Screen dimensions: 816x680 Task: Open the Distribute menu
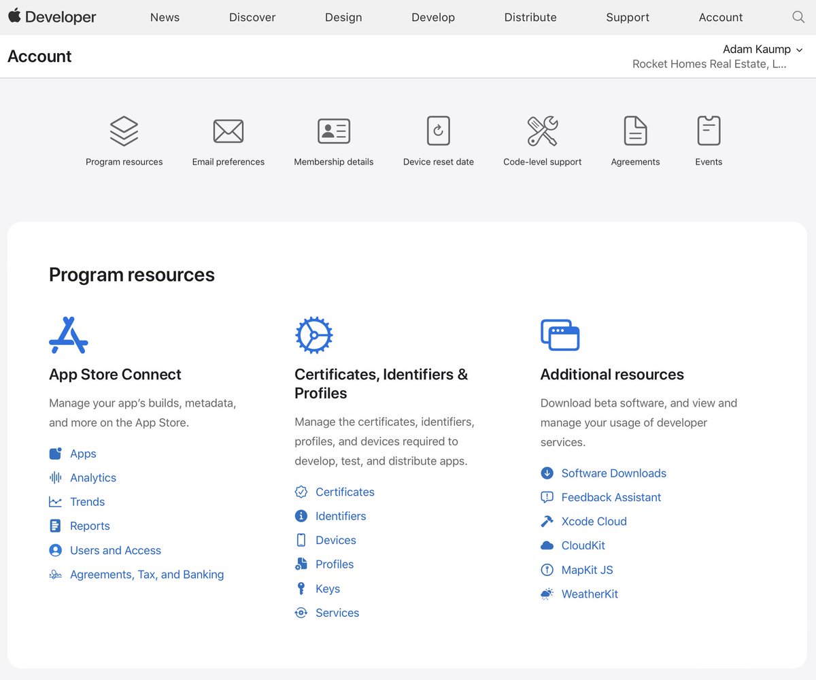[530, 18]
